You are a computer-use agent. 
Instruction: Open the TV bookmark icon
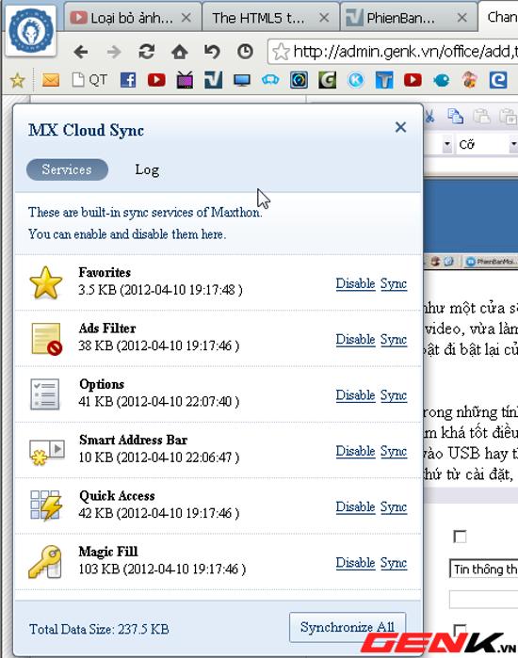[x=185, y=80]
